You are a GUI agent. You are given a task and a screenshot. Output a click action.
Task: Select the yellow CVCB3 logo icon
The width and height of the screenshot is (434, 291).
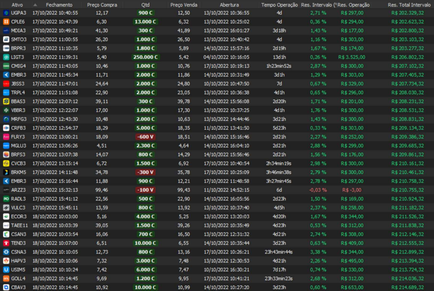tap(6, 163)
